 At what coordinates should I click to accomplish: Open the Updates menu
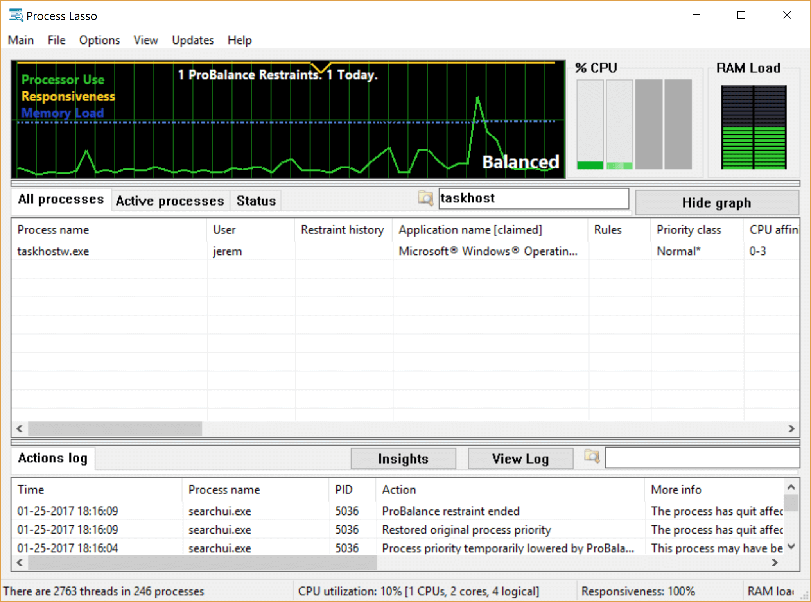tap(193, 40)
